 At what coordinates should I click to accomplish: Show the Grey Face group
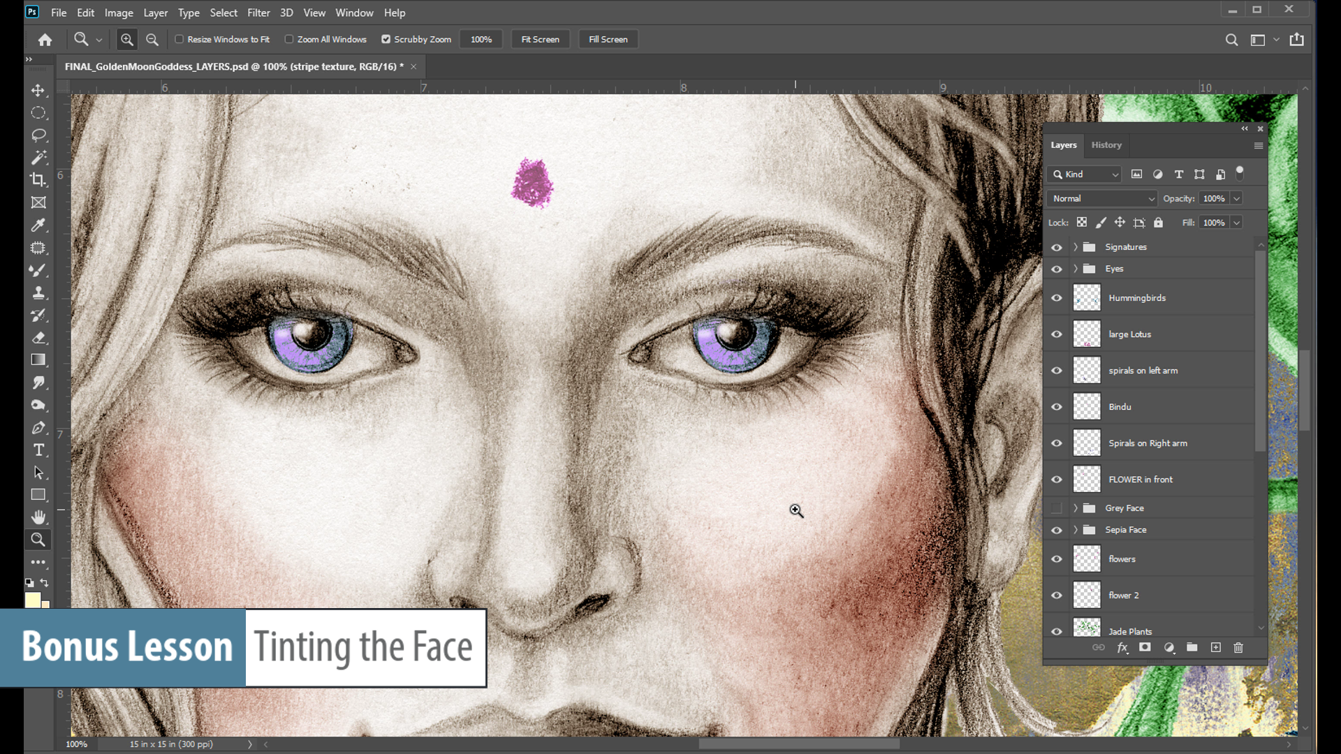[1057, 508]
